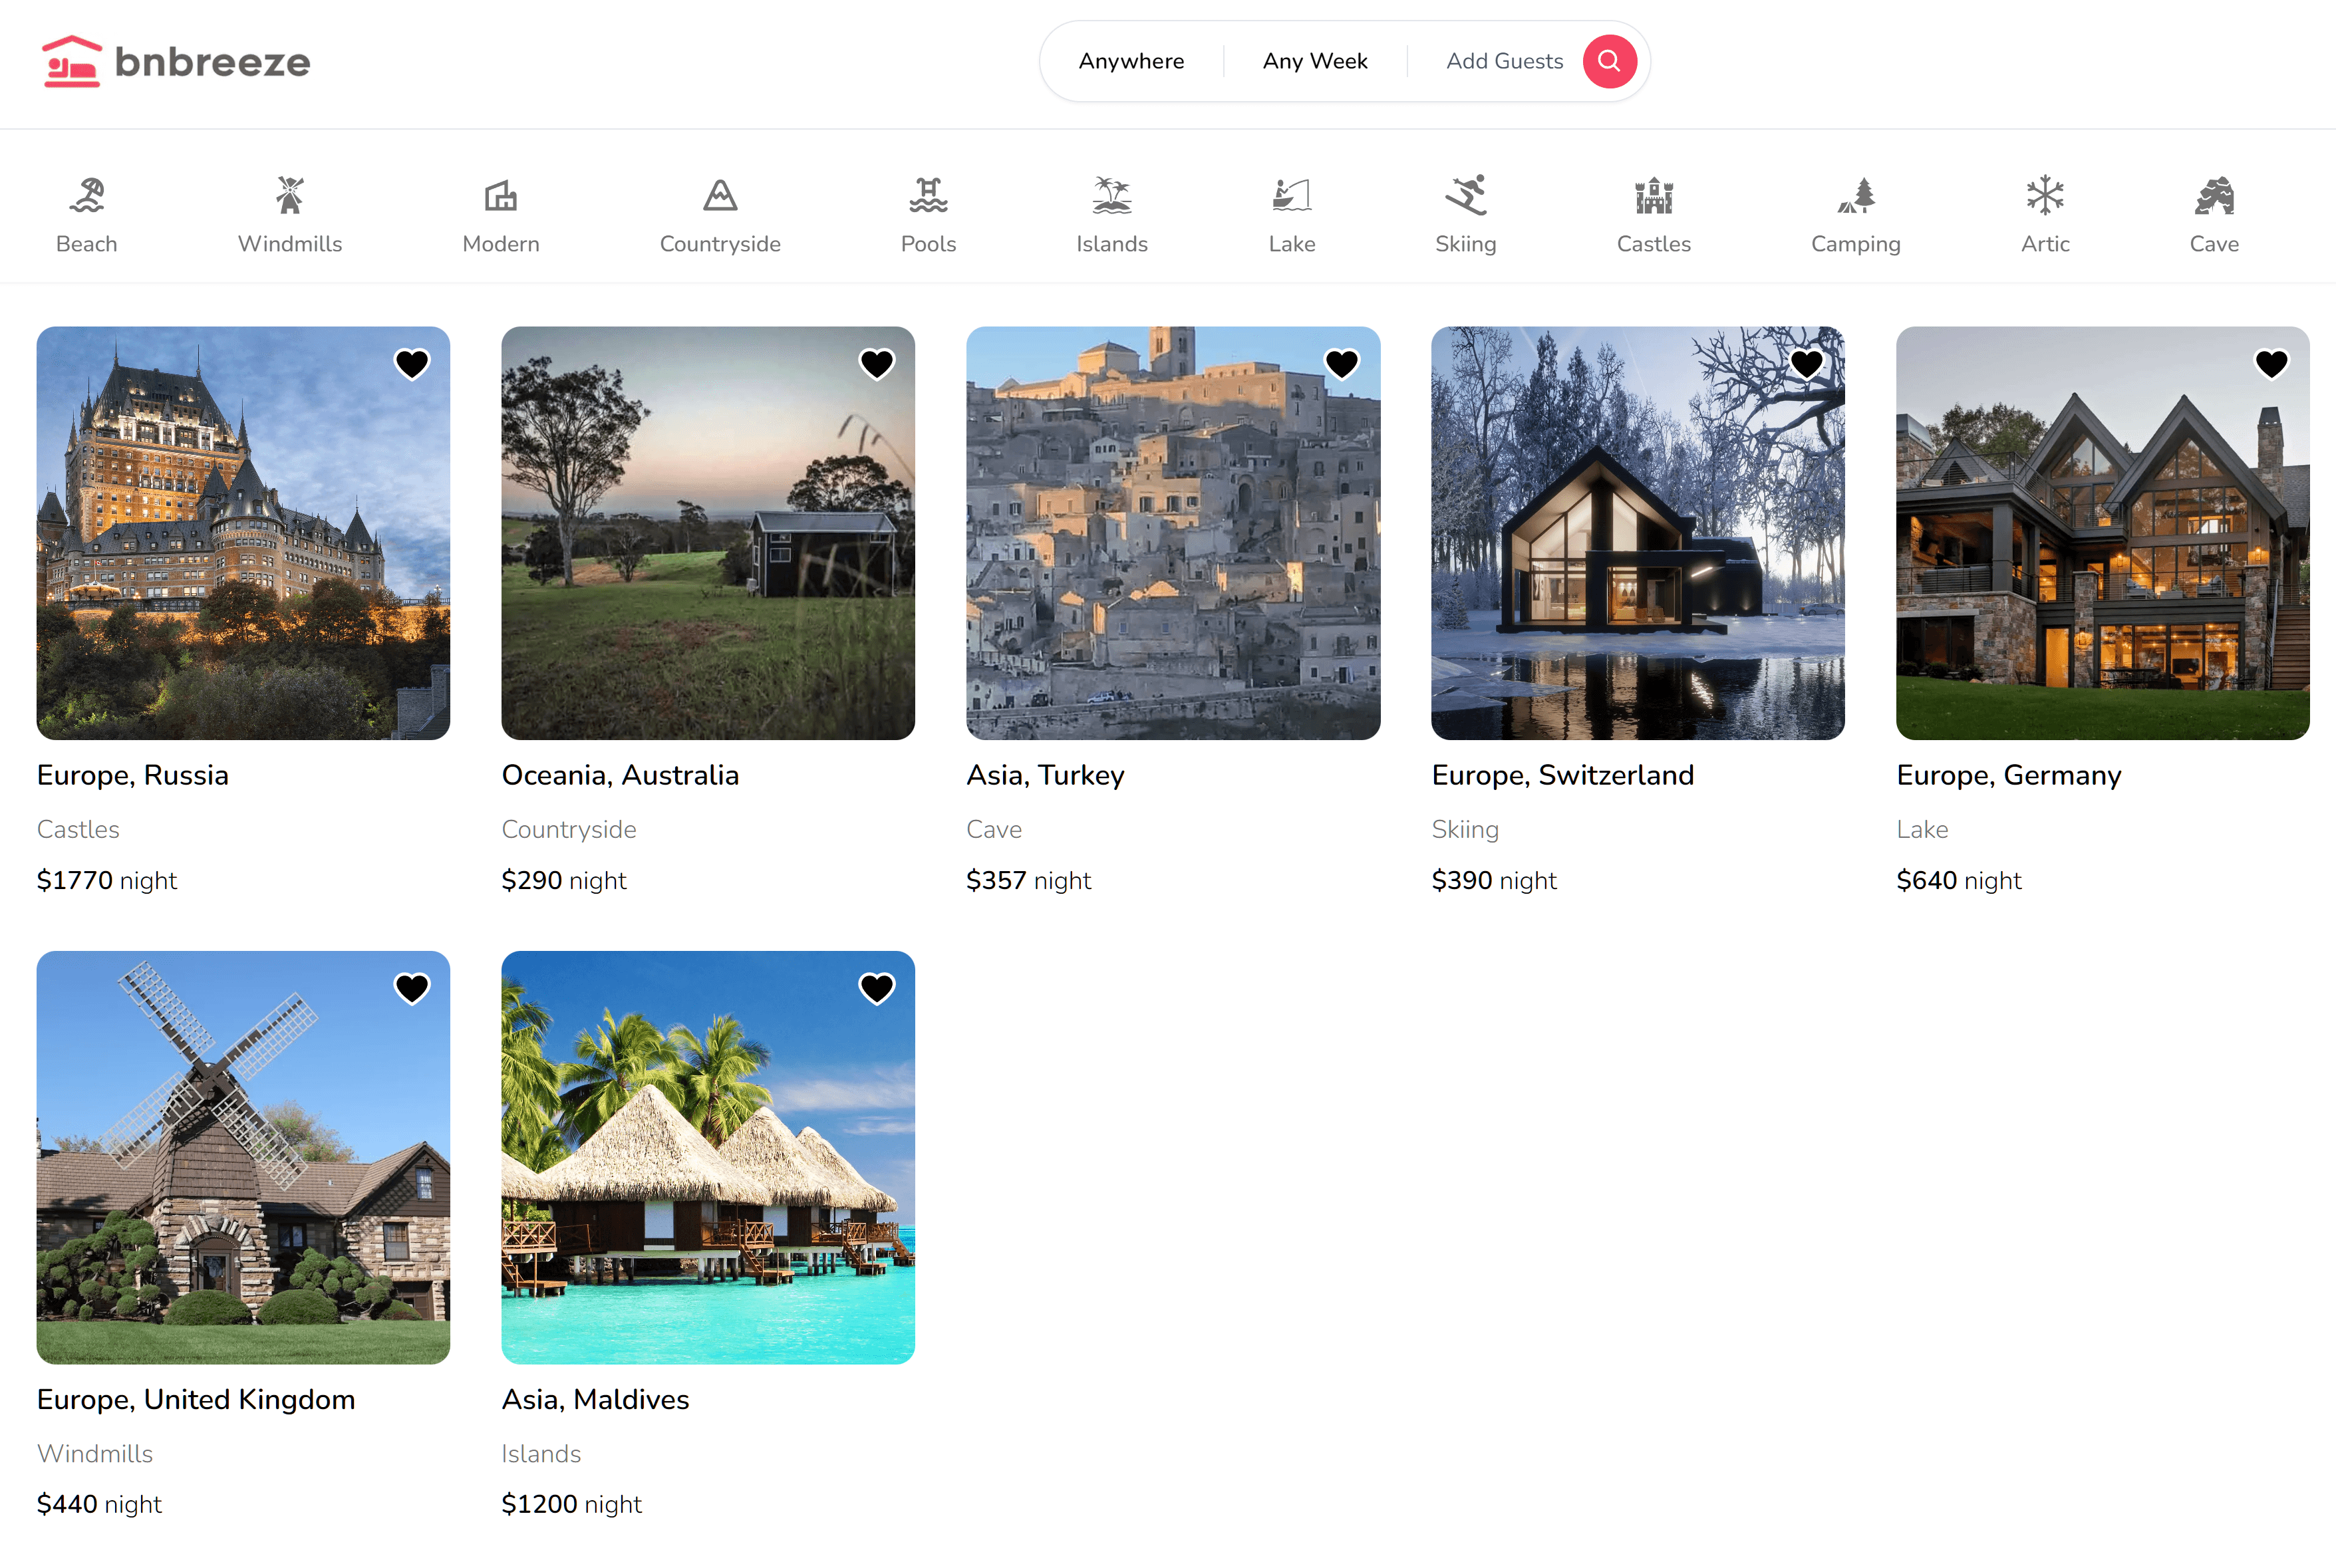Viewport: 2336px width, 1568px height.
Task: Select the Artic snowflake category icon
Action: pyautogui.click(x=2045, y=195)
